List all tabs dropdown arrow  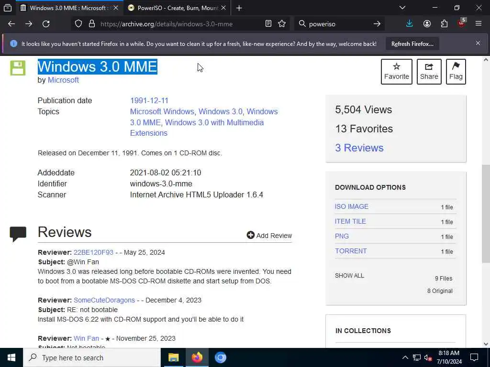click(x=402, y=8)
